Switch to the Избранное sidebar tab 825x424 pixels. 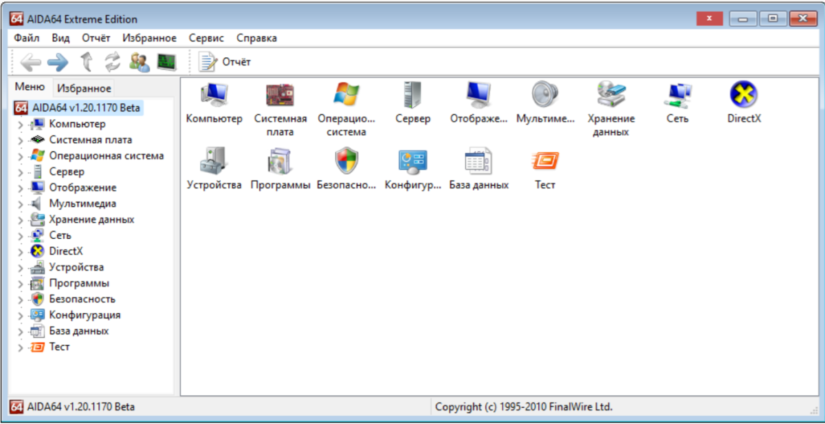(x=84, y=88)
